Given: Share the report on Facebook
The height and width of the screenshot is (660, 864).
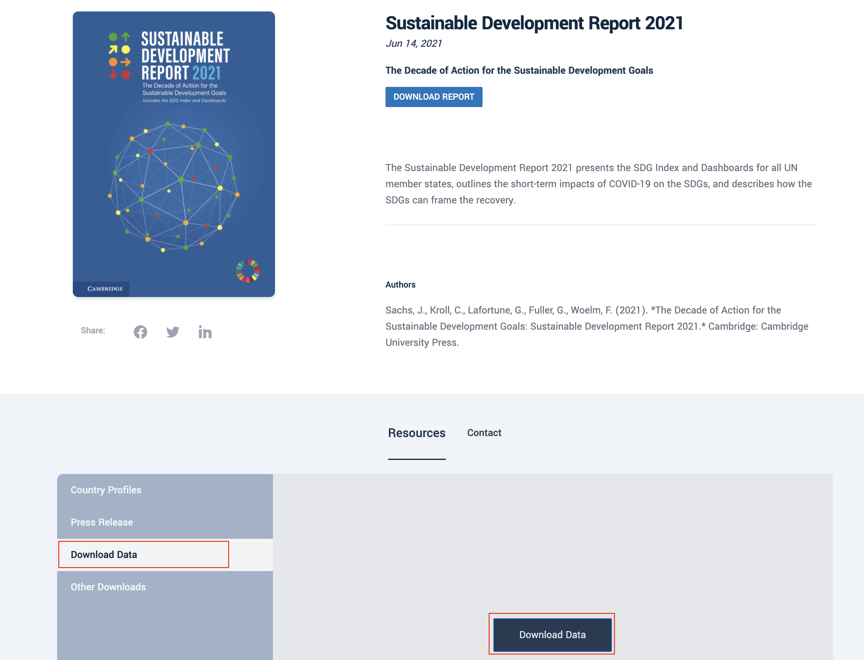Looking at the screenshot, I should (140, 332).
